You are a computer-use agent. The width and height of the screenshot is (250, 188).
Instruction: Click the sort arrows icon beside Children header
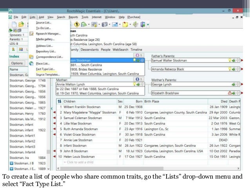(x=60, y=101)
